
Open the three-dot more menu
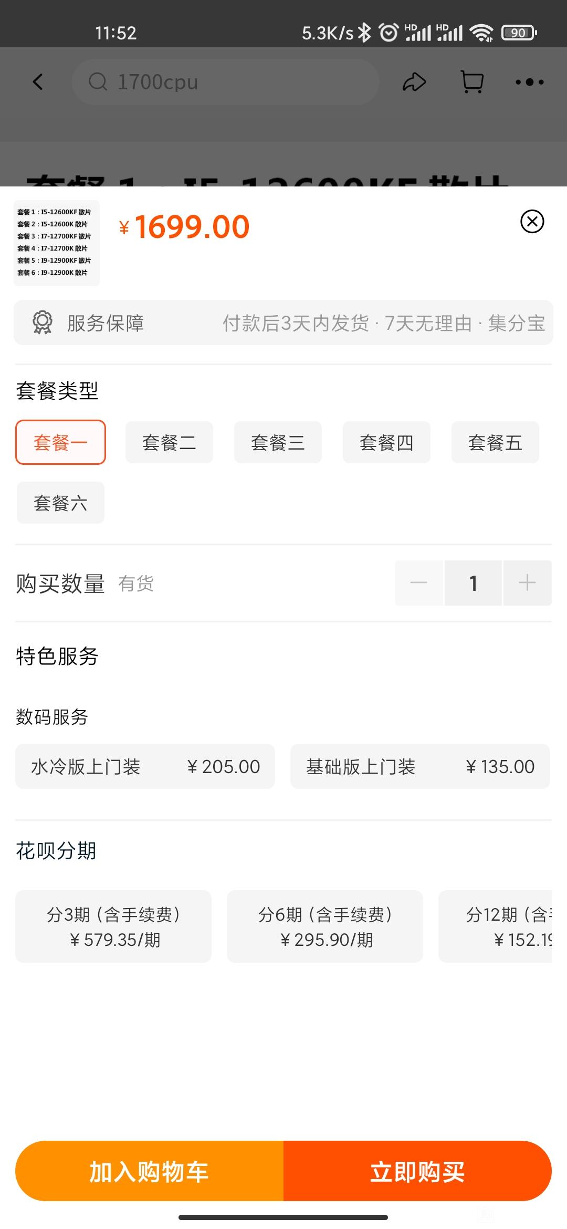point(529,82)
